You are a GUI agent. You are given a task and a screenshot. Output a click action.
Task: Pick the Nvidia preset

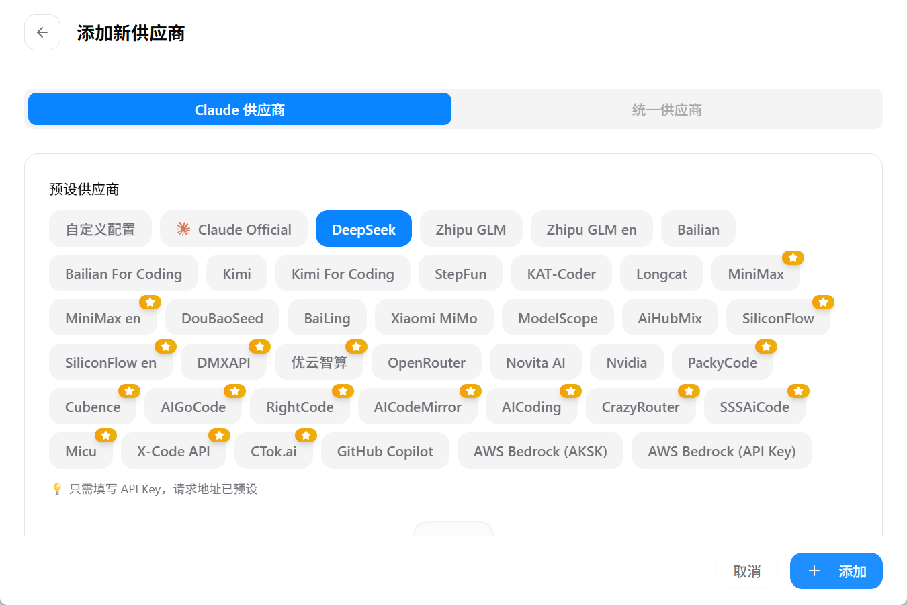(x=627, y=362)
